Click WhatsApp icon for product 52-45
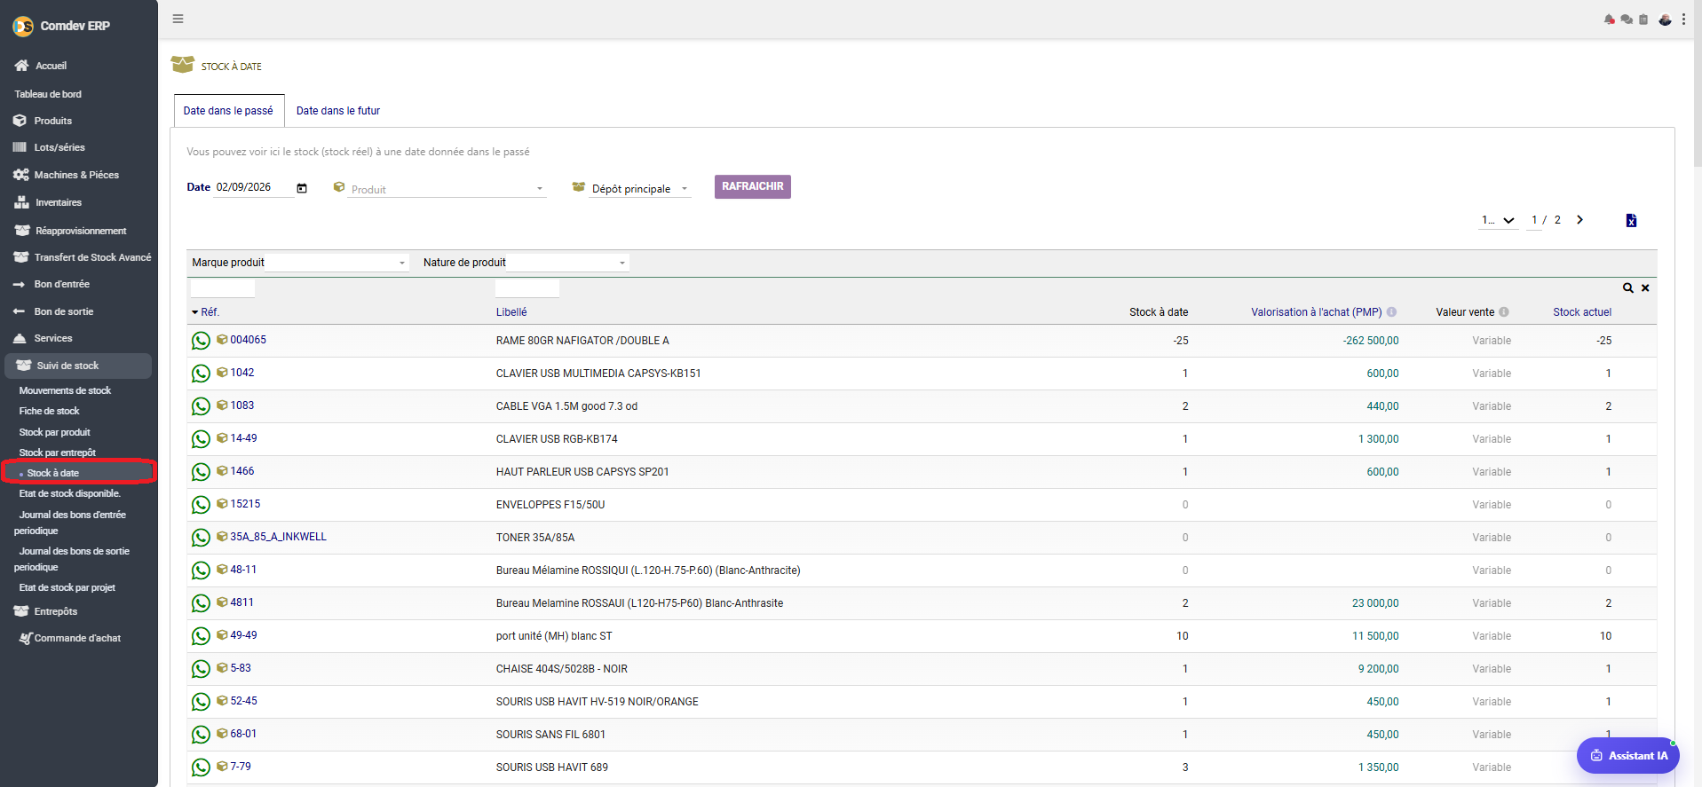 pos(202,702)
